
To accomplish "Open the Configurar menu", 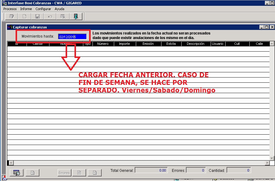I will tap(43, 9).
